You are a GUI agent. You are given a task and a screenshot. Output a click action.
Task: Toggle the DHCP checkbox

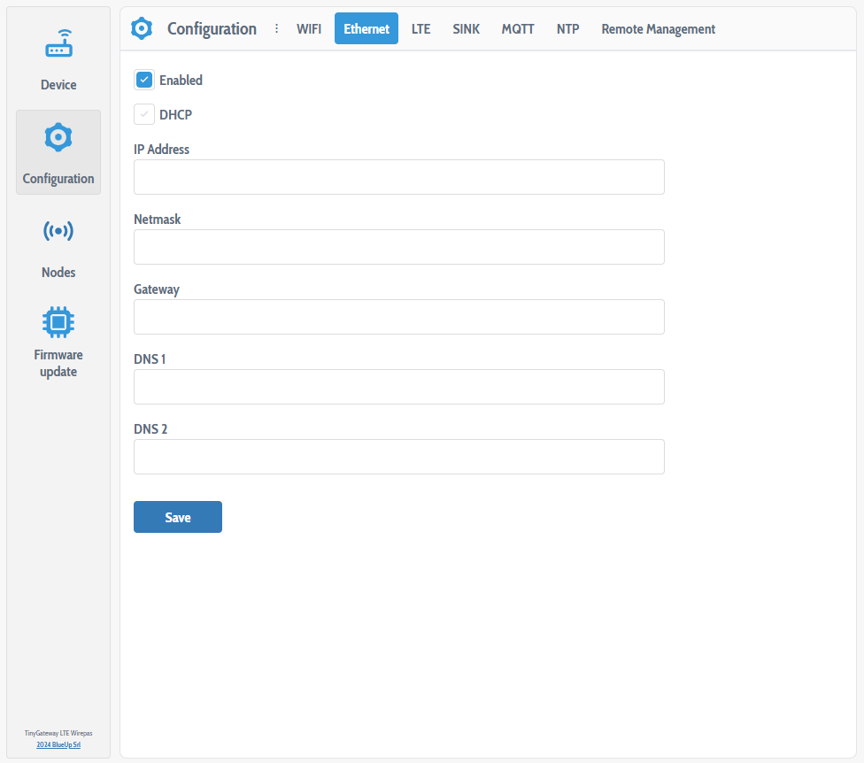pos(144,114)
